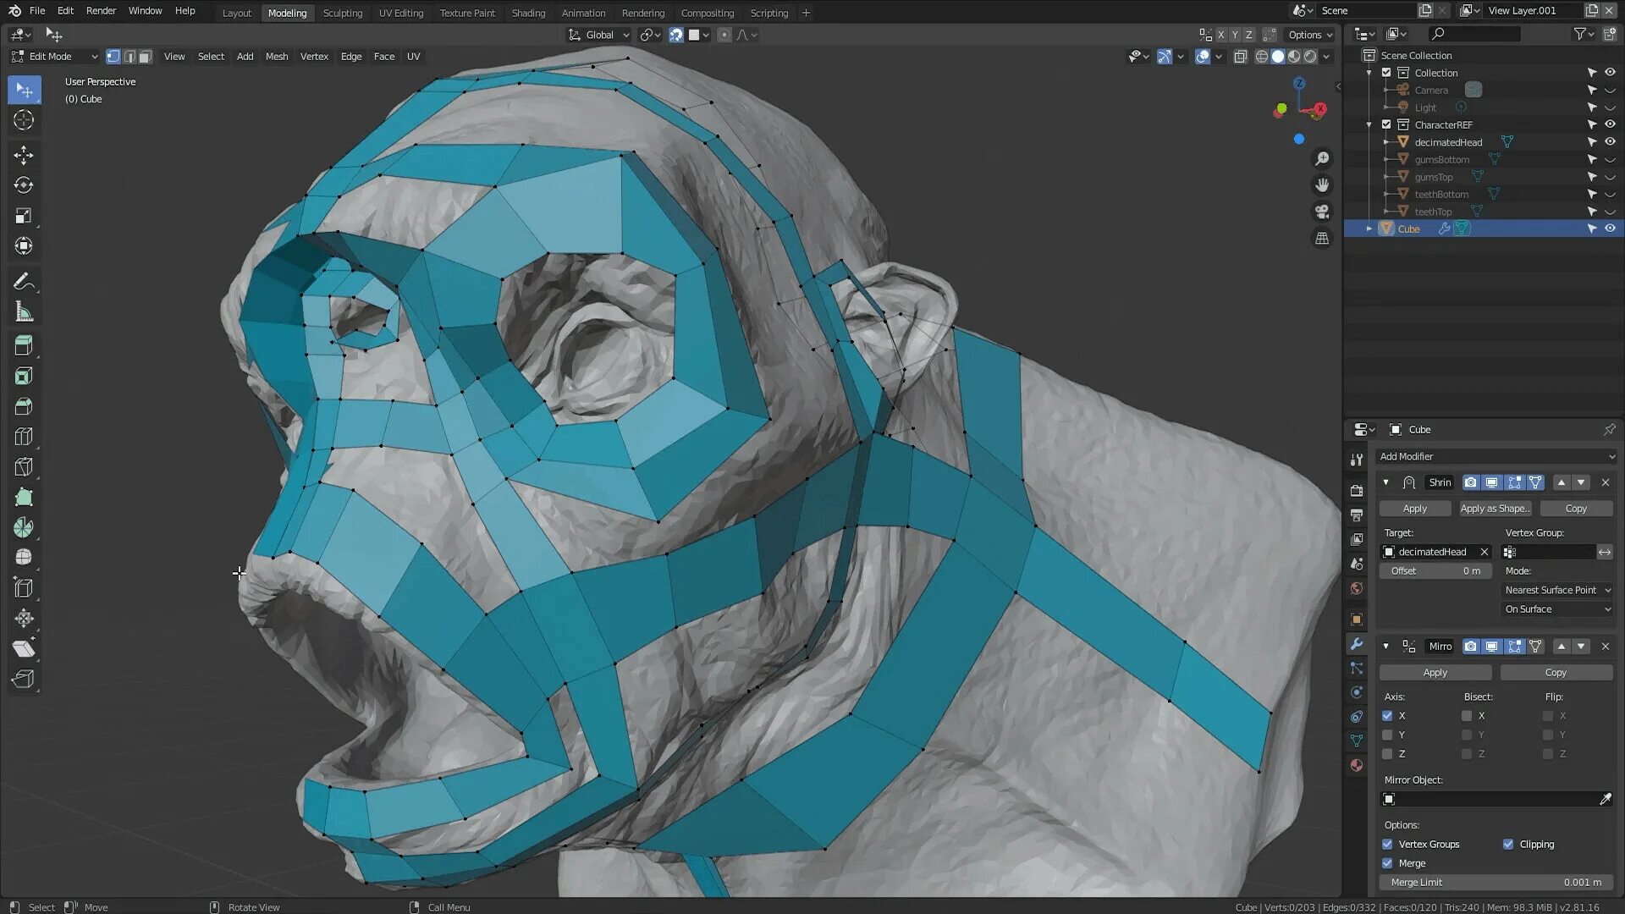Expand the Cube item in outliner

[x=1369, y=228]
